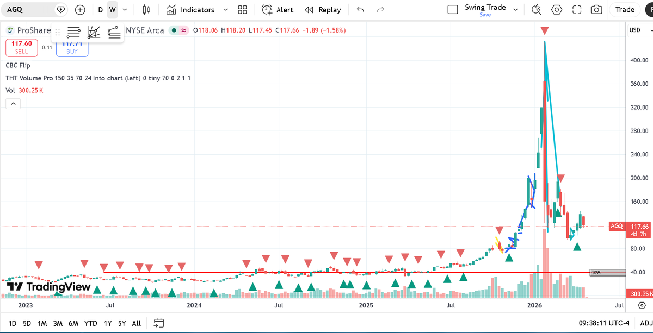This screenshot has width=653, height=333.
Task: Enter fullscreen mode
Action: [577, 10]
